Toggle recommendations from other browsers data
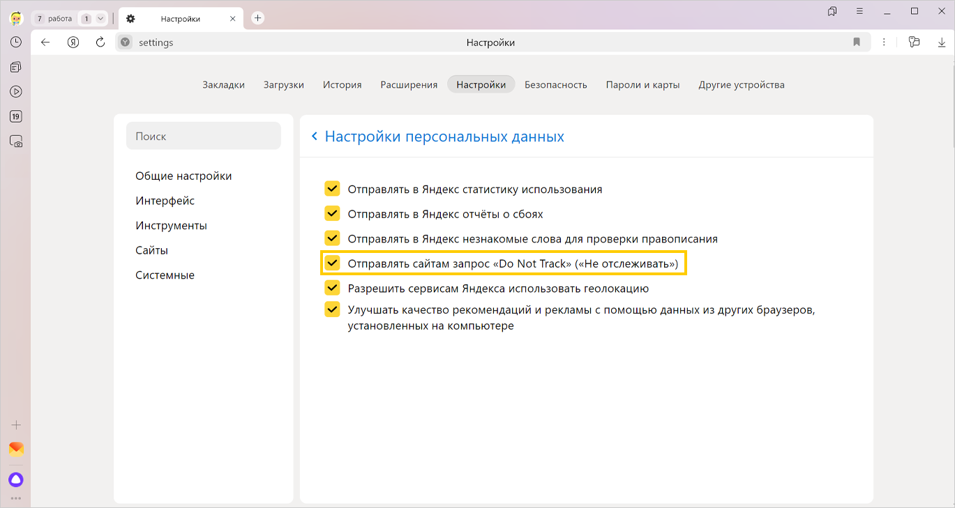Image resolution: width=955 pixels, height=508 pixels. [332, 309]
